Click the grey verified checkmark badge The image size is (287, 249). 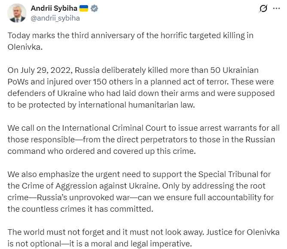pos(95,9)
